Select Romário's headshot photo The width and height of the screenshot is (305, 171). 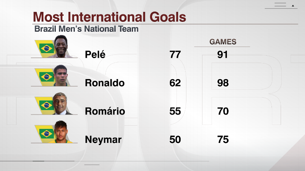(60, 103)
